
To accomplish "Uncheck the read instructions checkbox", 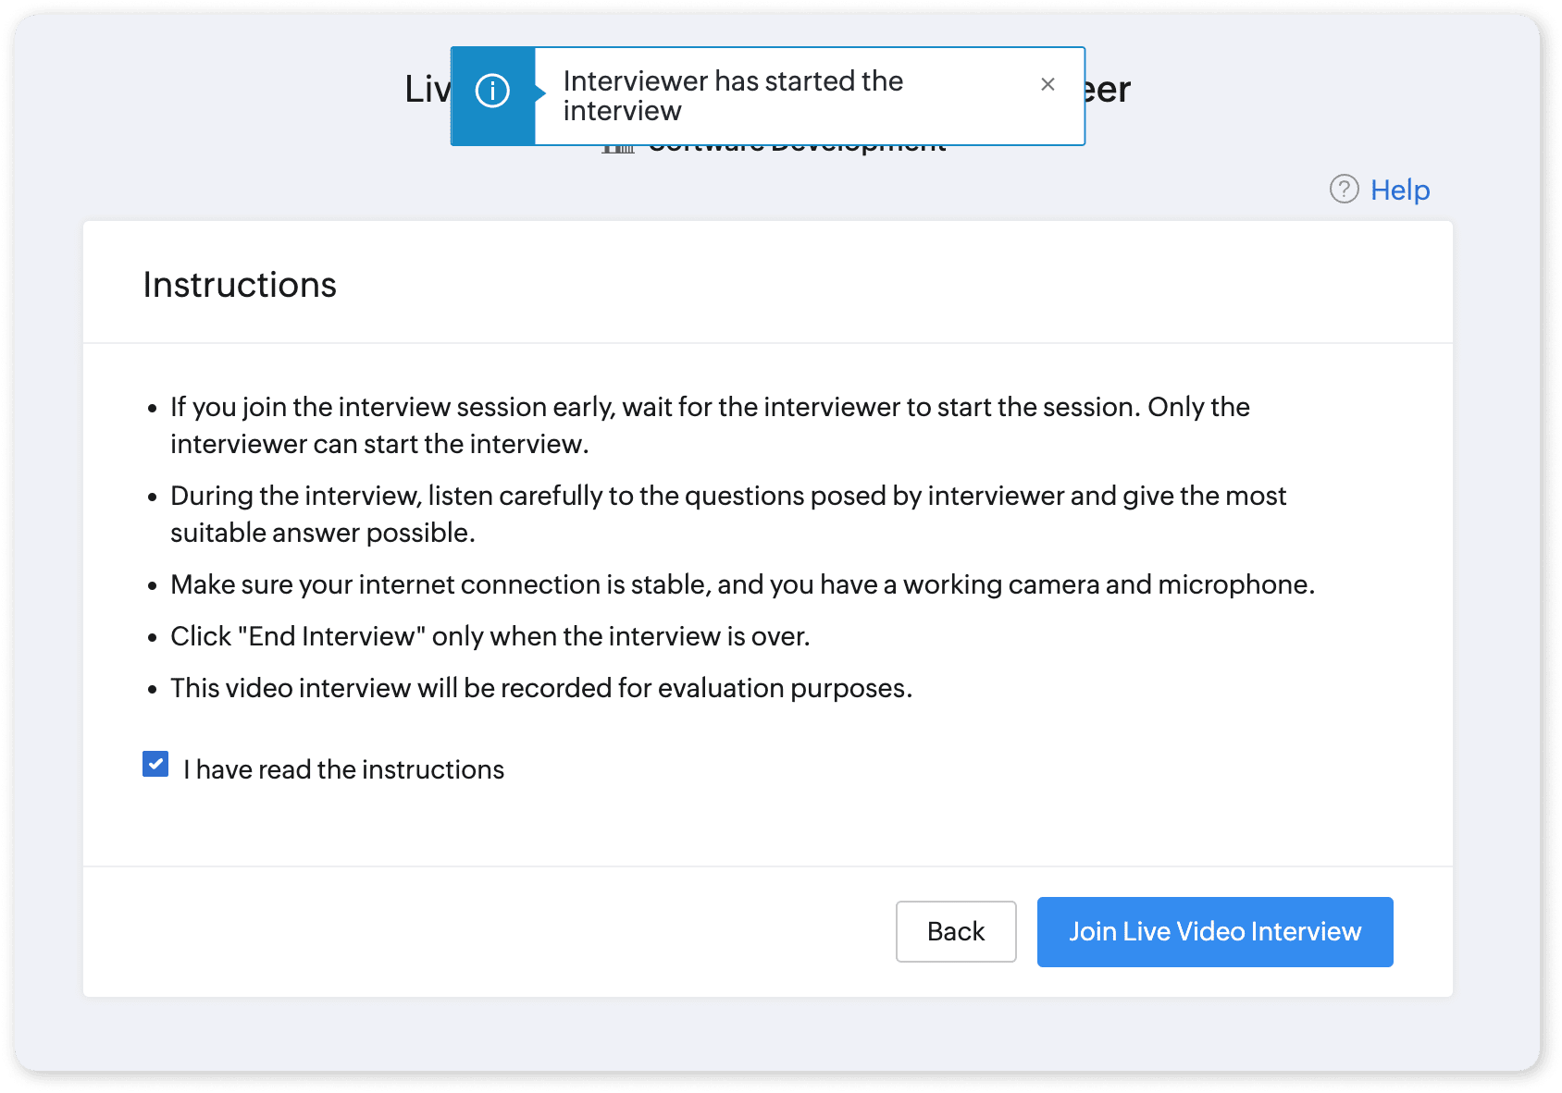I will 155,765.
